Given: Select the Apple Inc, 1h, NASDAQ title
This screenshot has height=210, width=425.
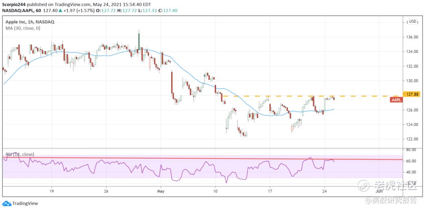Looking at the screenshot, I should (30, 22).
